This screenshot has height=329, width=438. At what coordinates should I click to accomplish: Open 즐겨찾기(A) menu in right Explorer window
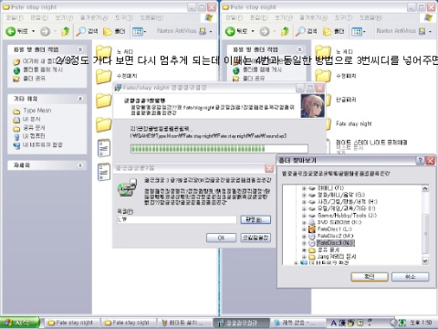313,17
